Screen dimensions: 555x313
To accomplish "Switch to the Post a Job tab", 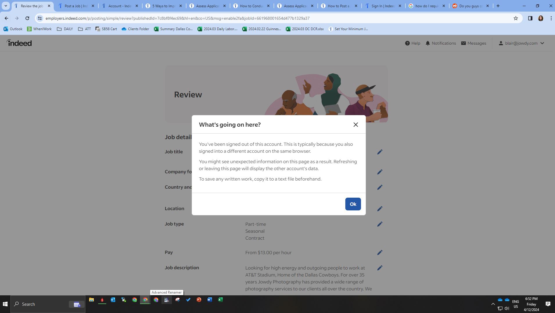I will pyautogui.click(x=76, y=6).
